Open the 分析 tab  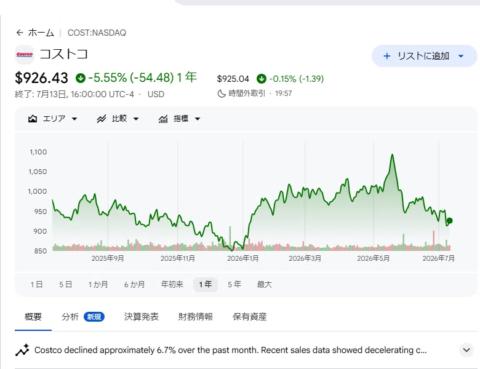tap(70, 317)
